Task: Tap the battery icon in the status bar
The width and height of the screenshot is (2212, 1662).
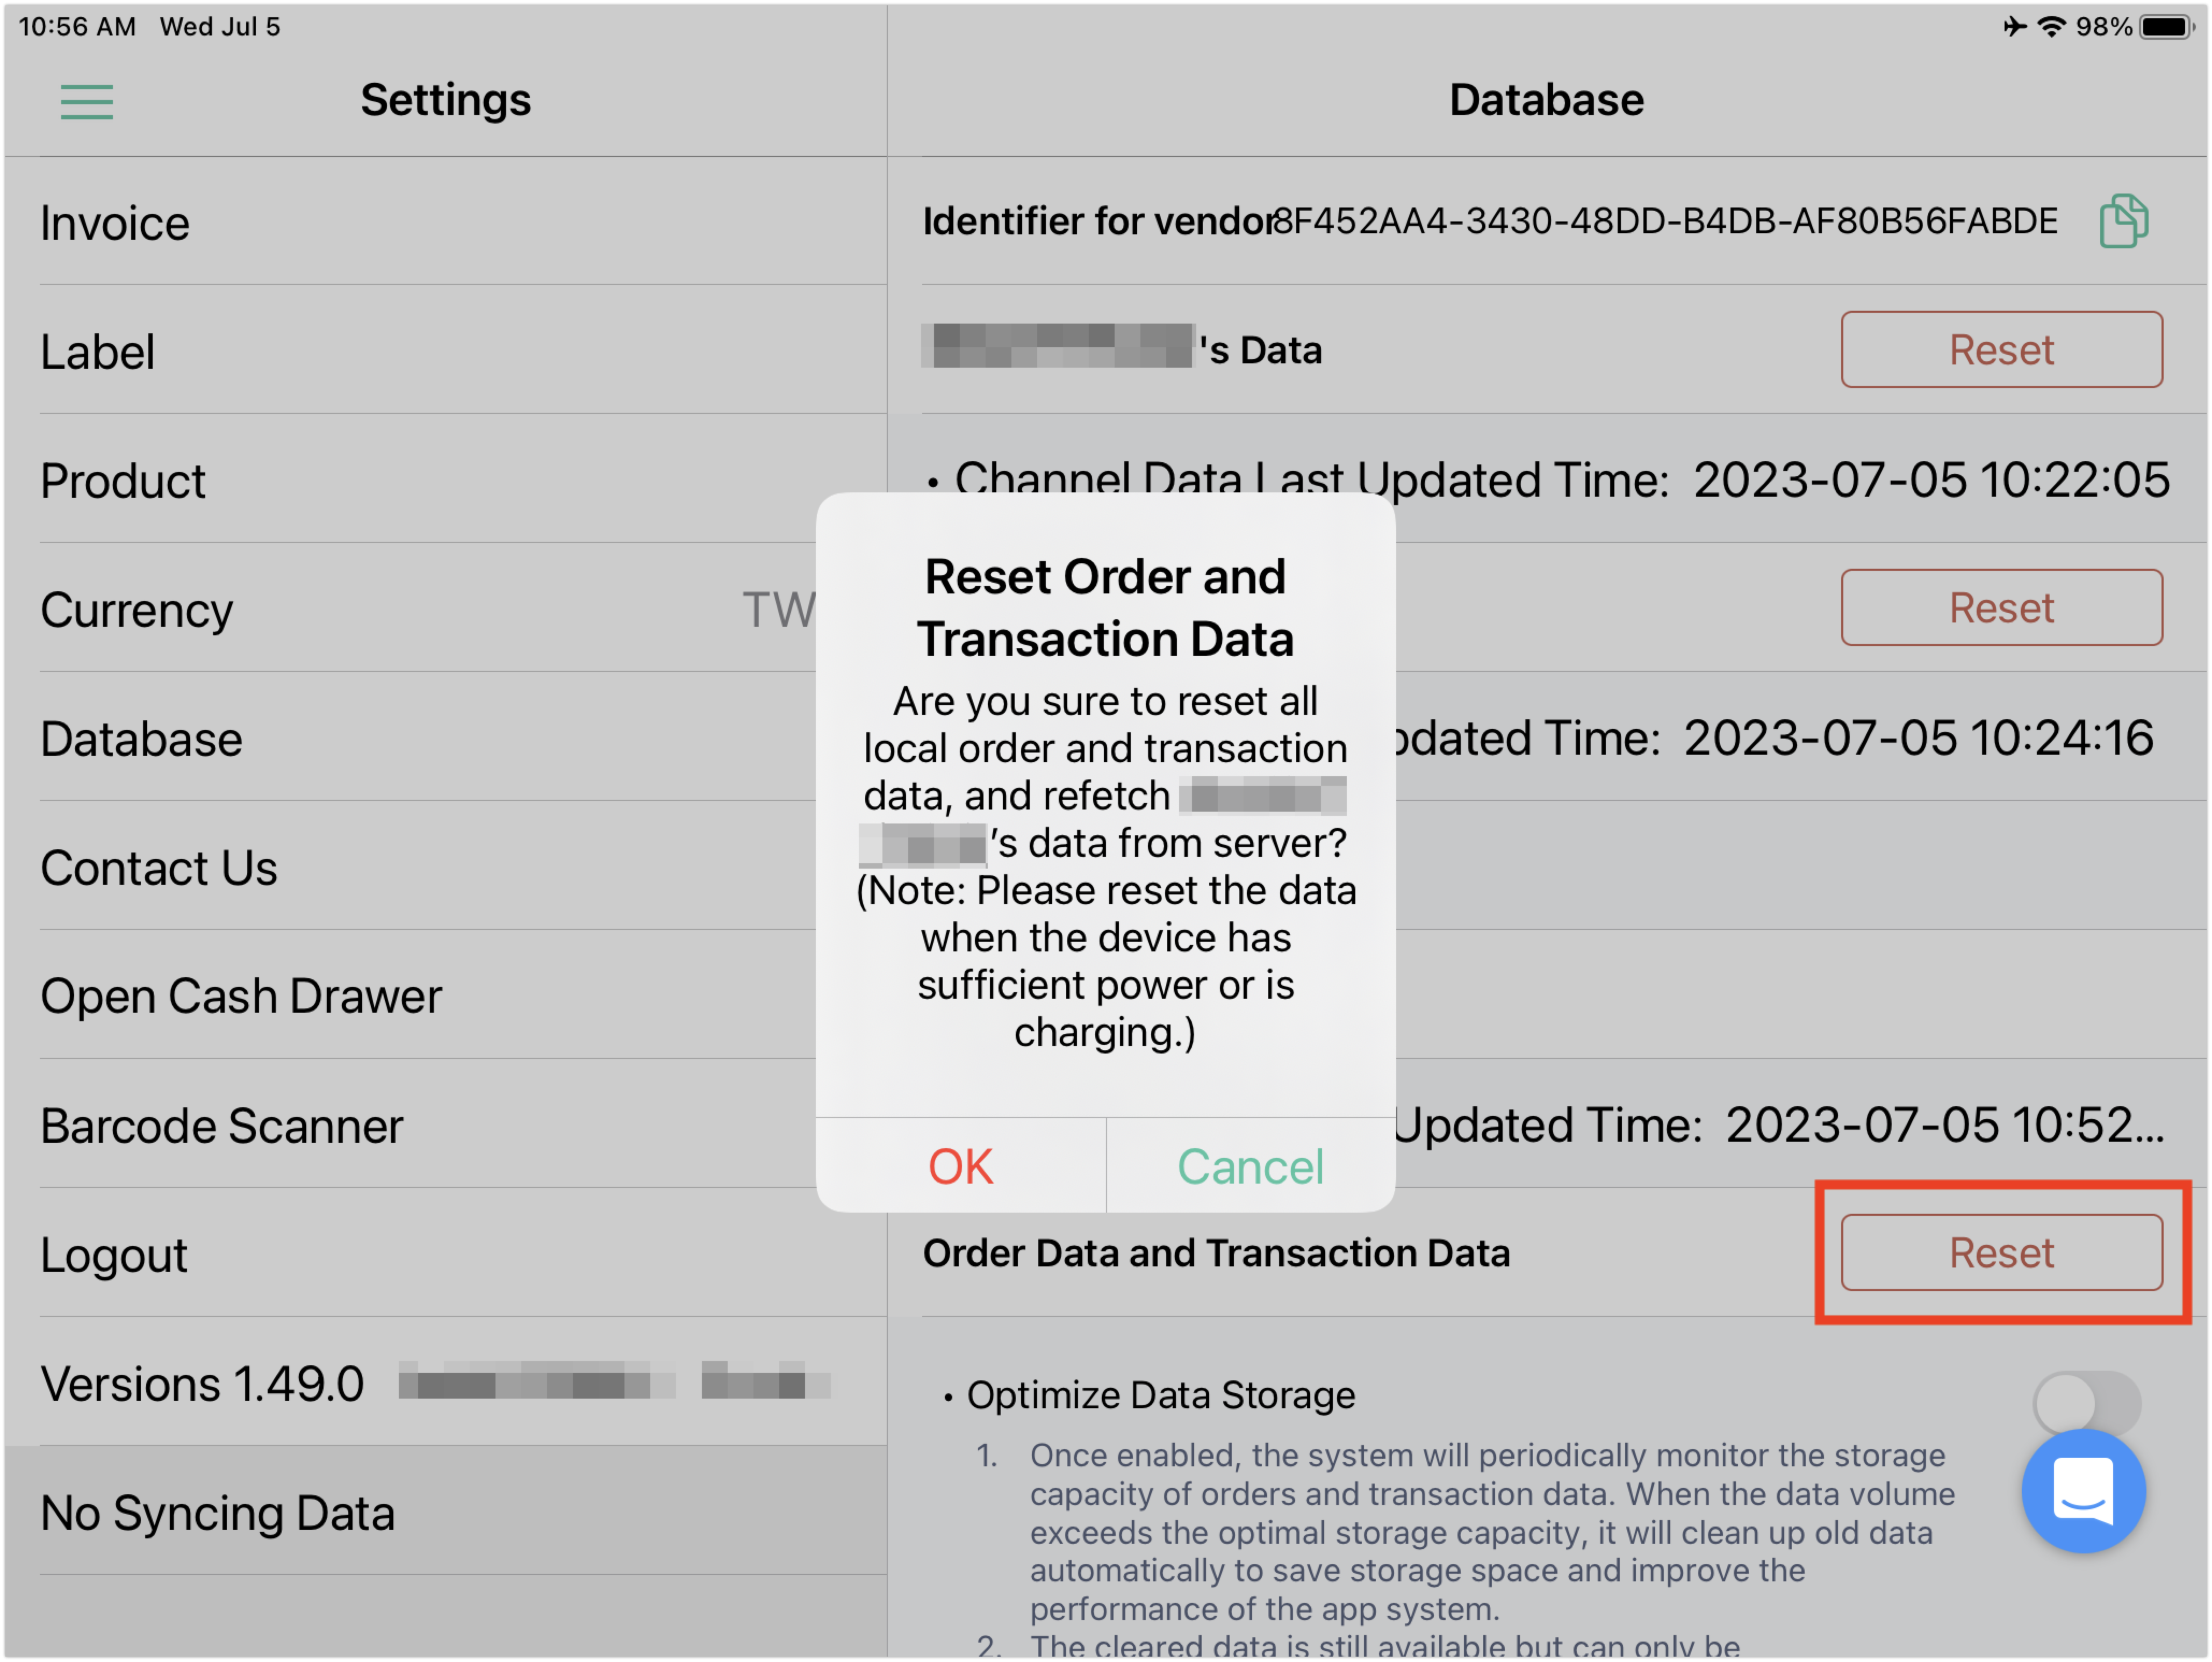Action: coord(2166,27)
